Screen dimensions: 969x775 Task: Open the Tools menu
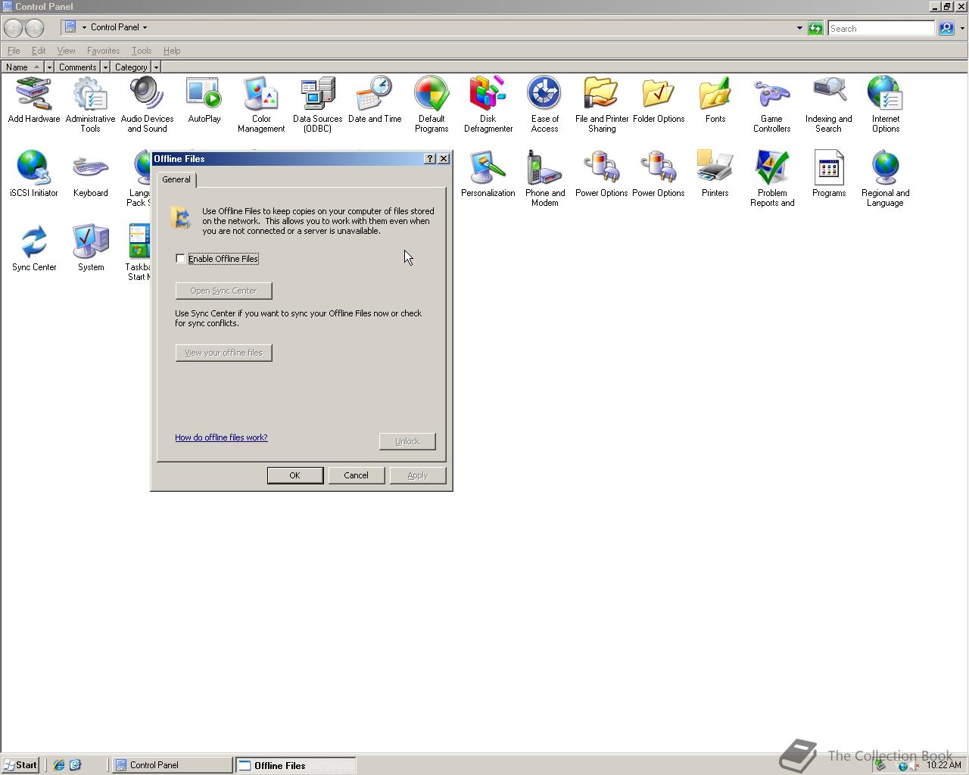142,51
